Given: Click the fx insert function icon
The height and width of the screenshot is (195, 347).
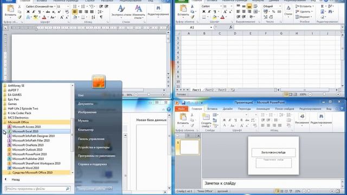Looking at the screenshot, I should pos(230,27).
